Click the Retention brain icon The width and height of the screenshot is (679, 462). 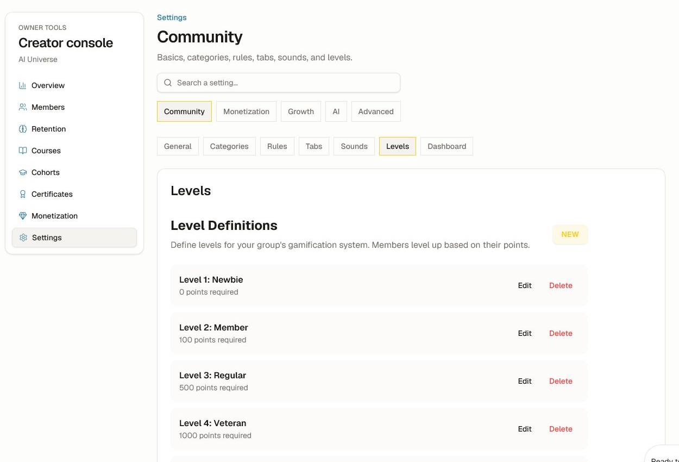[x=23, y=129]
